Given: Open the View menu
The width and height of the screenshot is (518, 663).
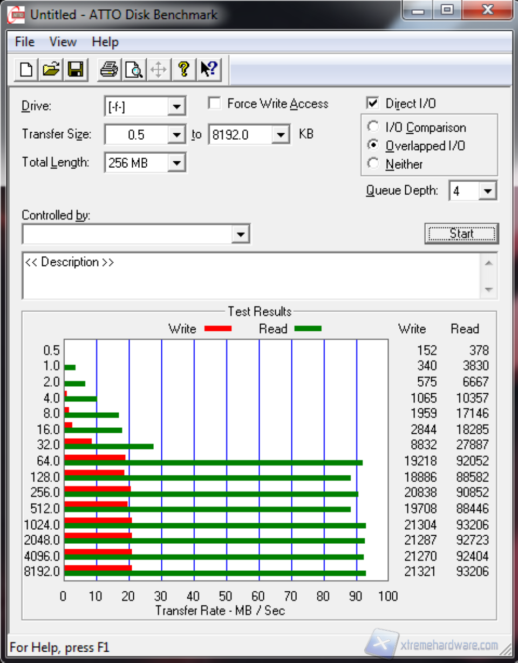Looking at the screenshot, I should click(63, 42).
